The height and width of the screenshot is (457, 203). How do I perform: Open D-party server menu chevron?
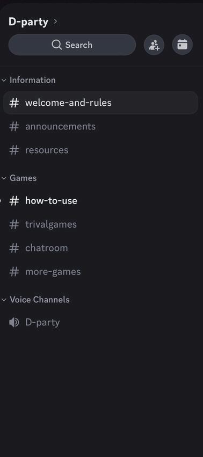point(55,21)
